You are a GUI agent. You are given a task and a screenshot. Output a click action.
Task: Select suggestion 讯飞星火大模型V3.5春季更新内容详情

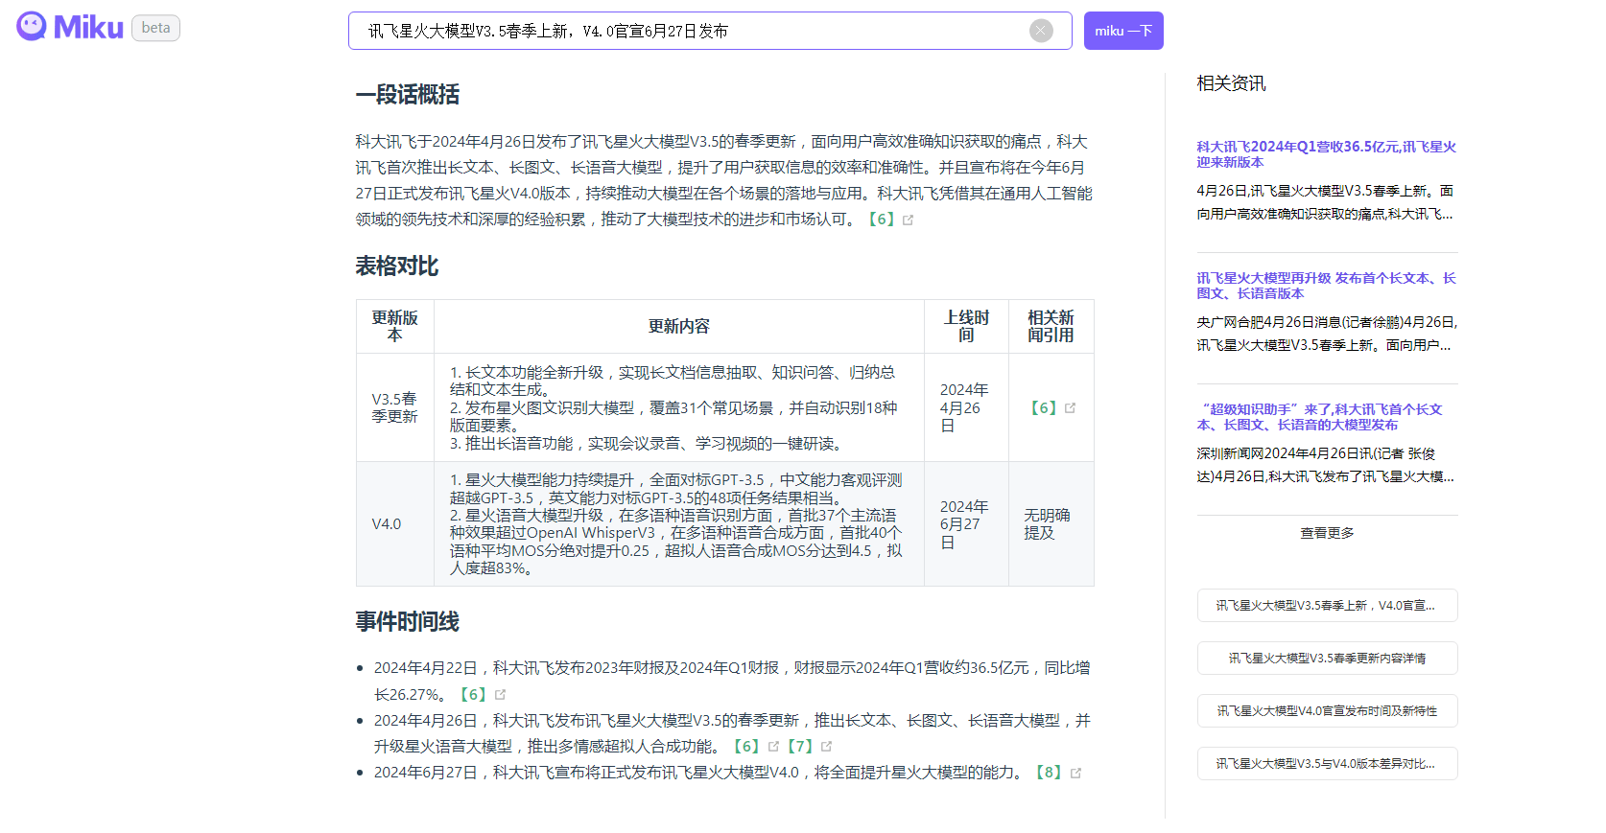(1327, 659)
